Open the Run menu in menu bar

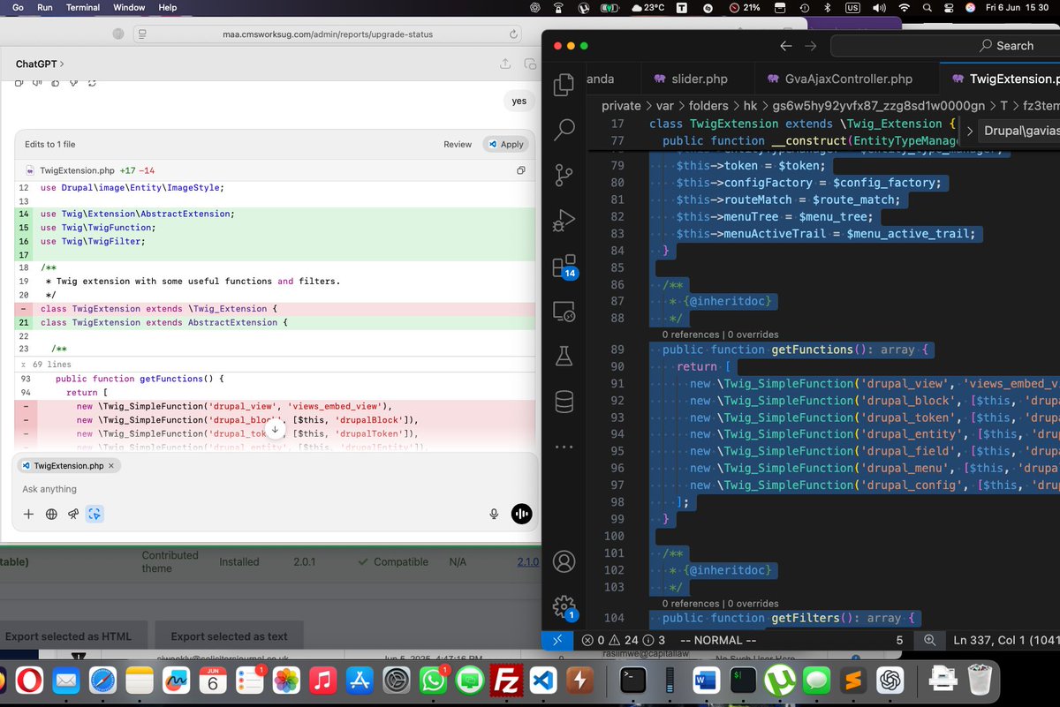[45, 7]
